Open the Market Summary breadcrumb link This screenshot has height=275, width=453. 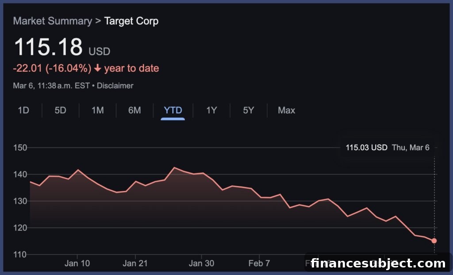pyautogui.click(x=53, y=21)
